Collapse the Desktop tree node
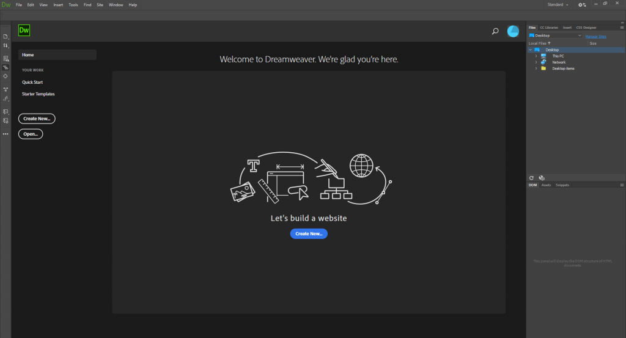 (x=530, y=50)
